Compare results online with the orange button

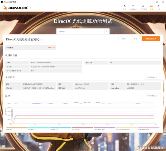(x=151, y=39)
